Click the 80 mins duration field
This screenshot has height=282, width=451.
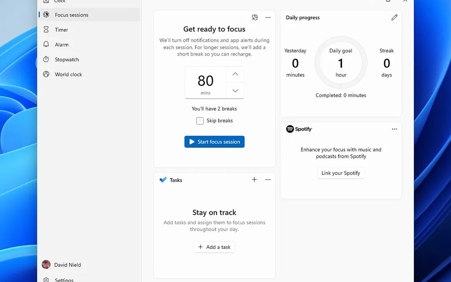point(205,82)
